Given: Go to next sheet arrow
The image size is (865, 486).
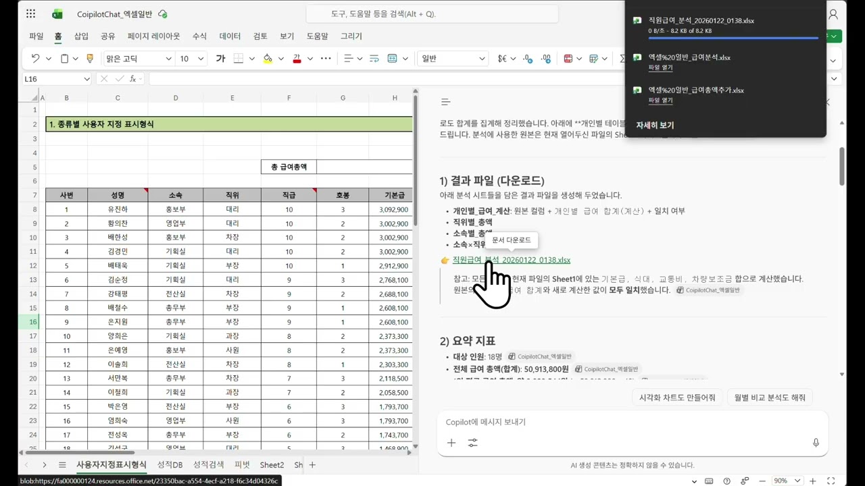Looking at the screenshot, I should [44, 464].
